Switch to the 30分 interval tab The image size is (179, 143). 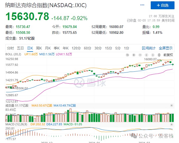coord(98,48)
